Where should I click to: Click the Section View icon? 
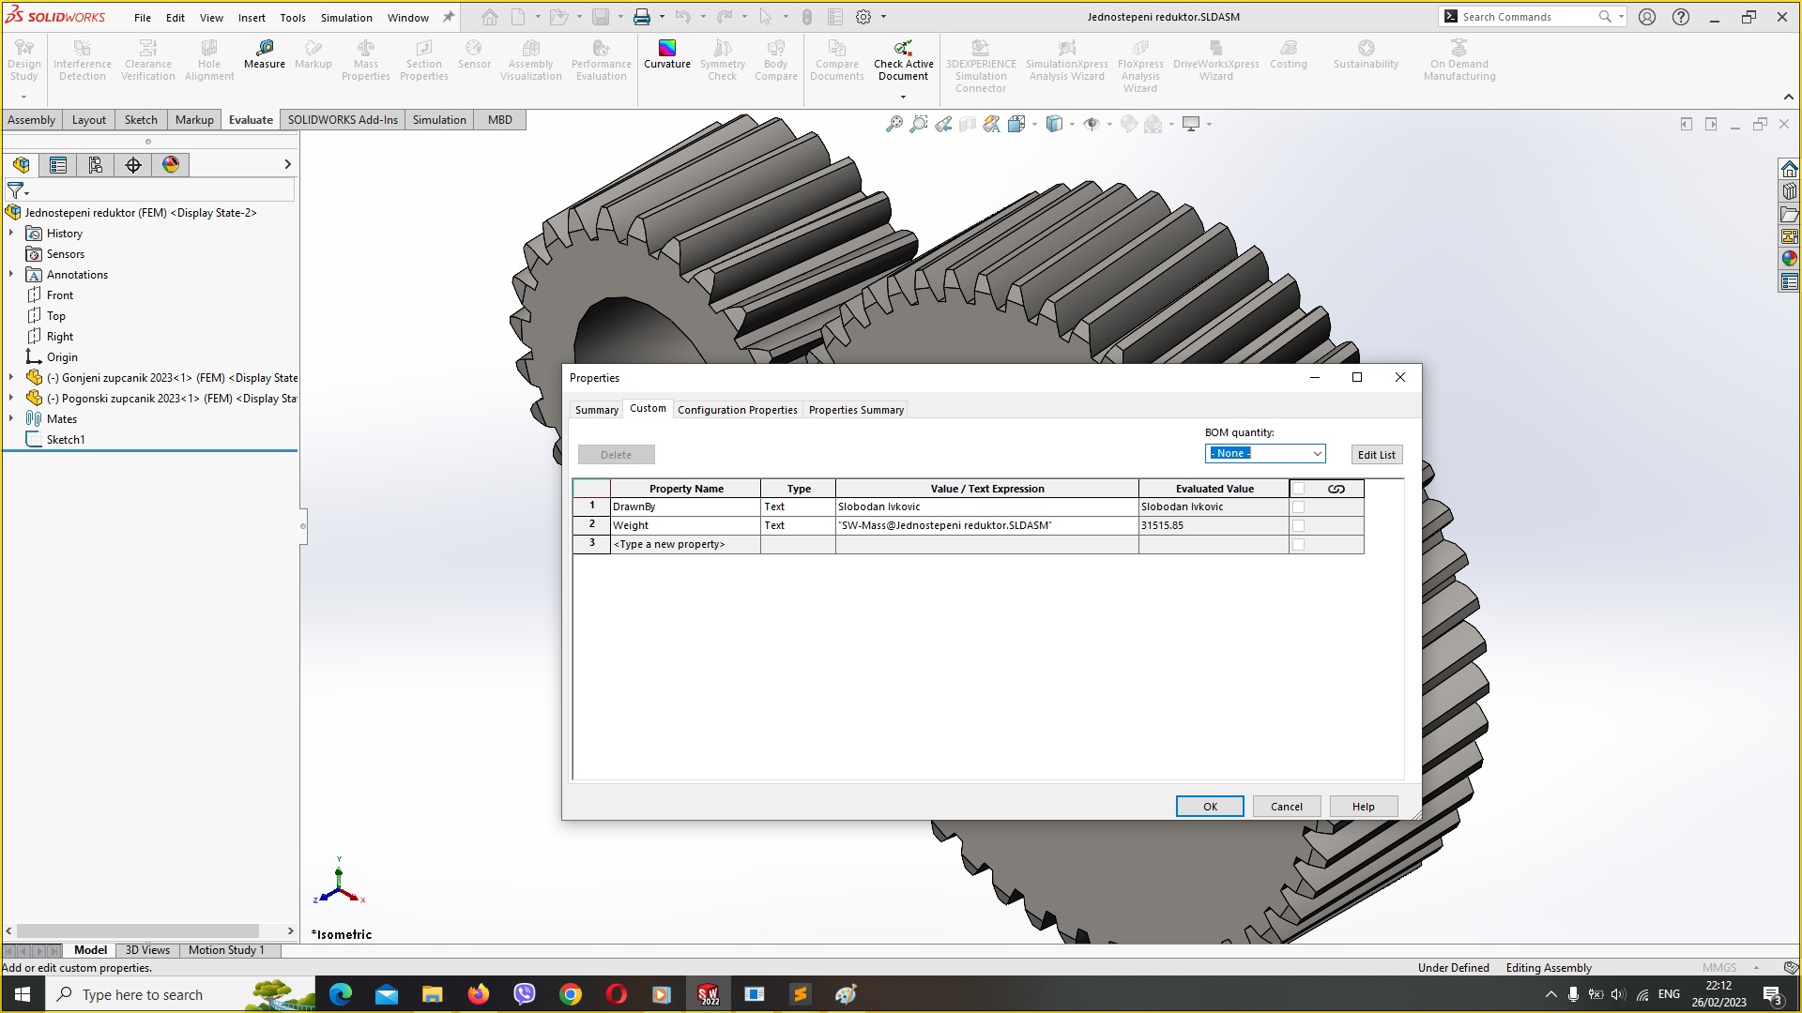[x=968, y=124]
